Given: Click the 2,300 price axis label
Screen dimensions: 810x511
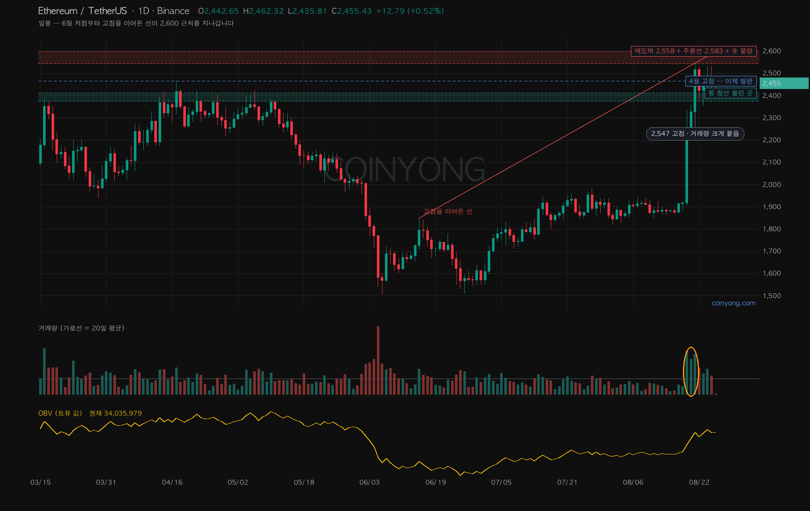Looking at the screenshot, I should click(772, 118).
